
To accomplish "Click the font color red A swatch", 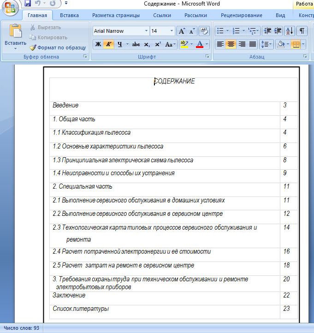I will [x=199, y=44].
